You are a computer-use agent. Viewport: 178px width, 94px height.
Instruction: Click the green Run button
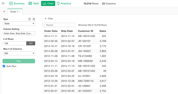(19, 61)
